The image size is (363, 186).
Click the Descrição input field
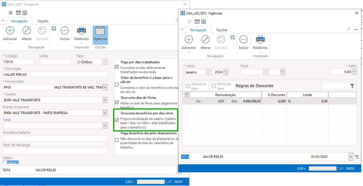(x=55, y=75)
